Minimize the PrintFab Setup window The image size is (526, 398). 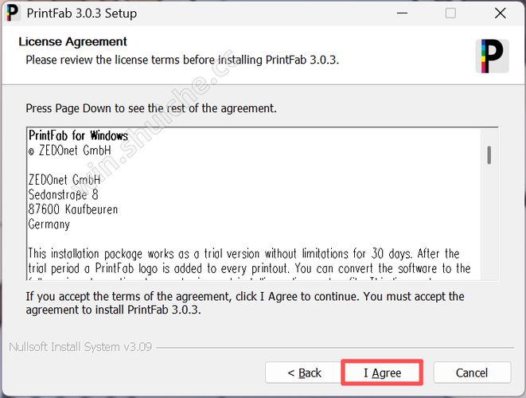pos(402,14)
